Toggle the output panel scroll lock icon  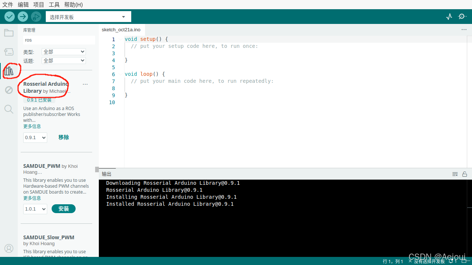coord(465,174)
